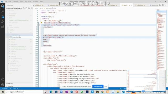Open the View menu
Viewport: 168px width, 94px height.
[22, 2]
